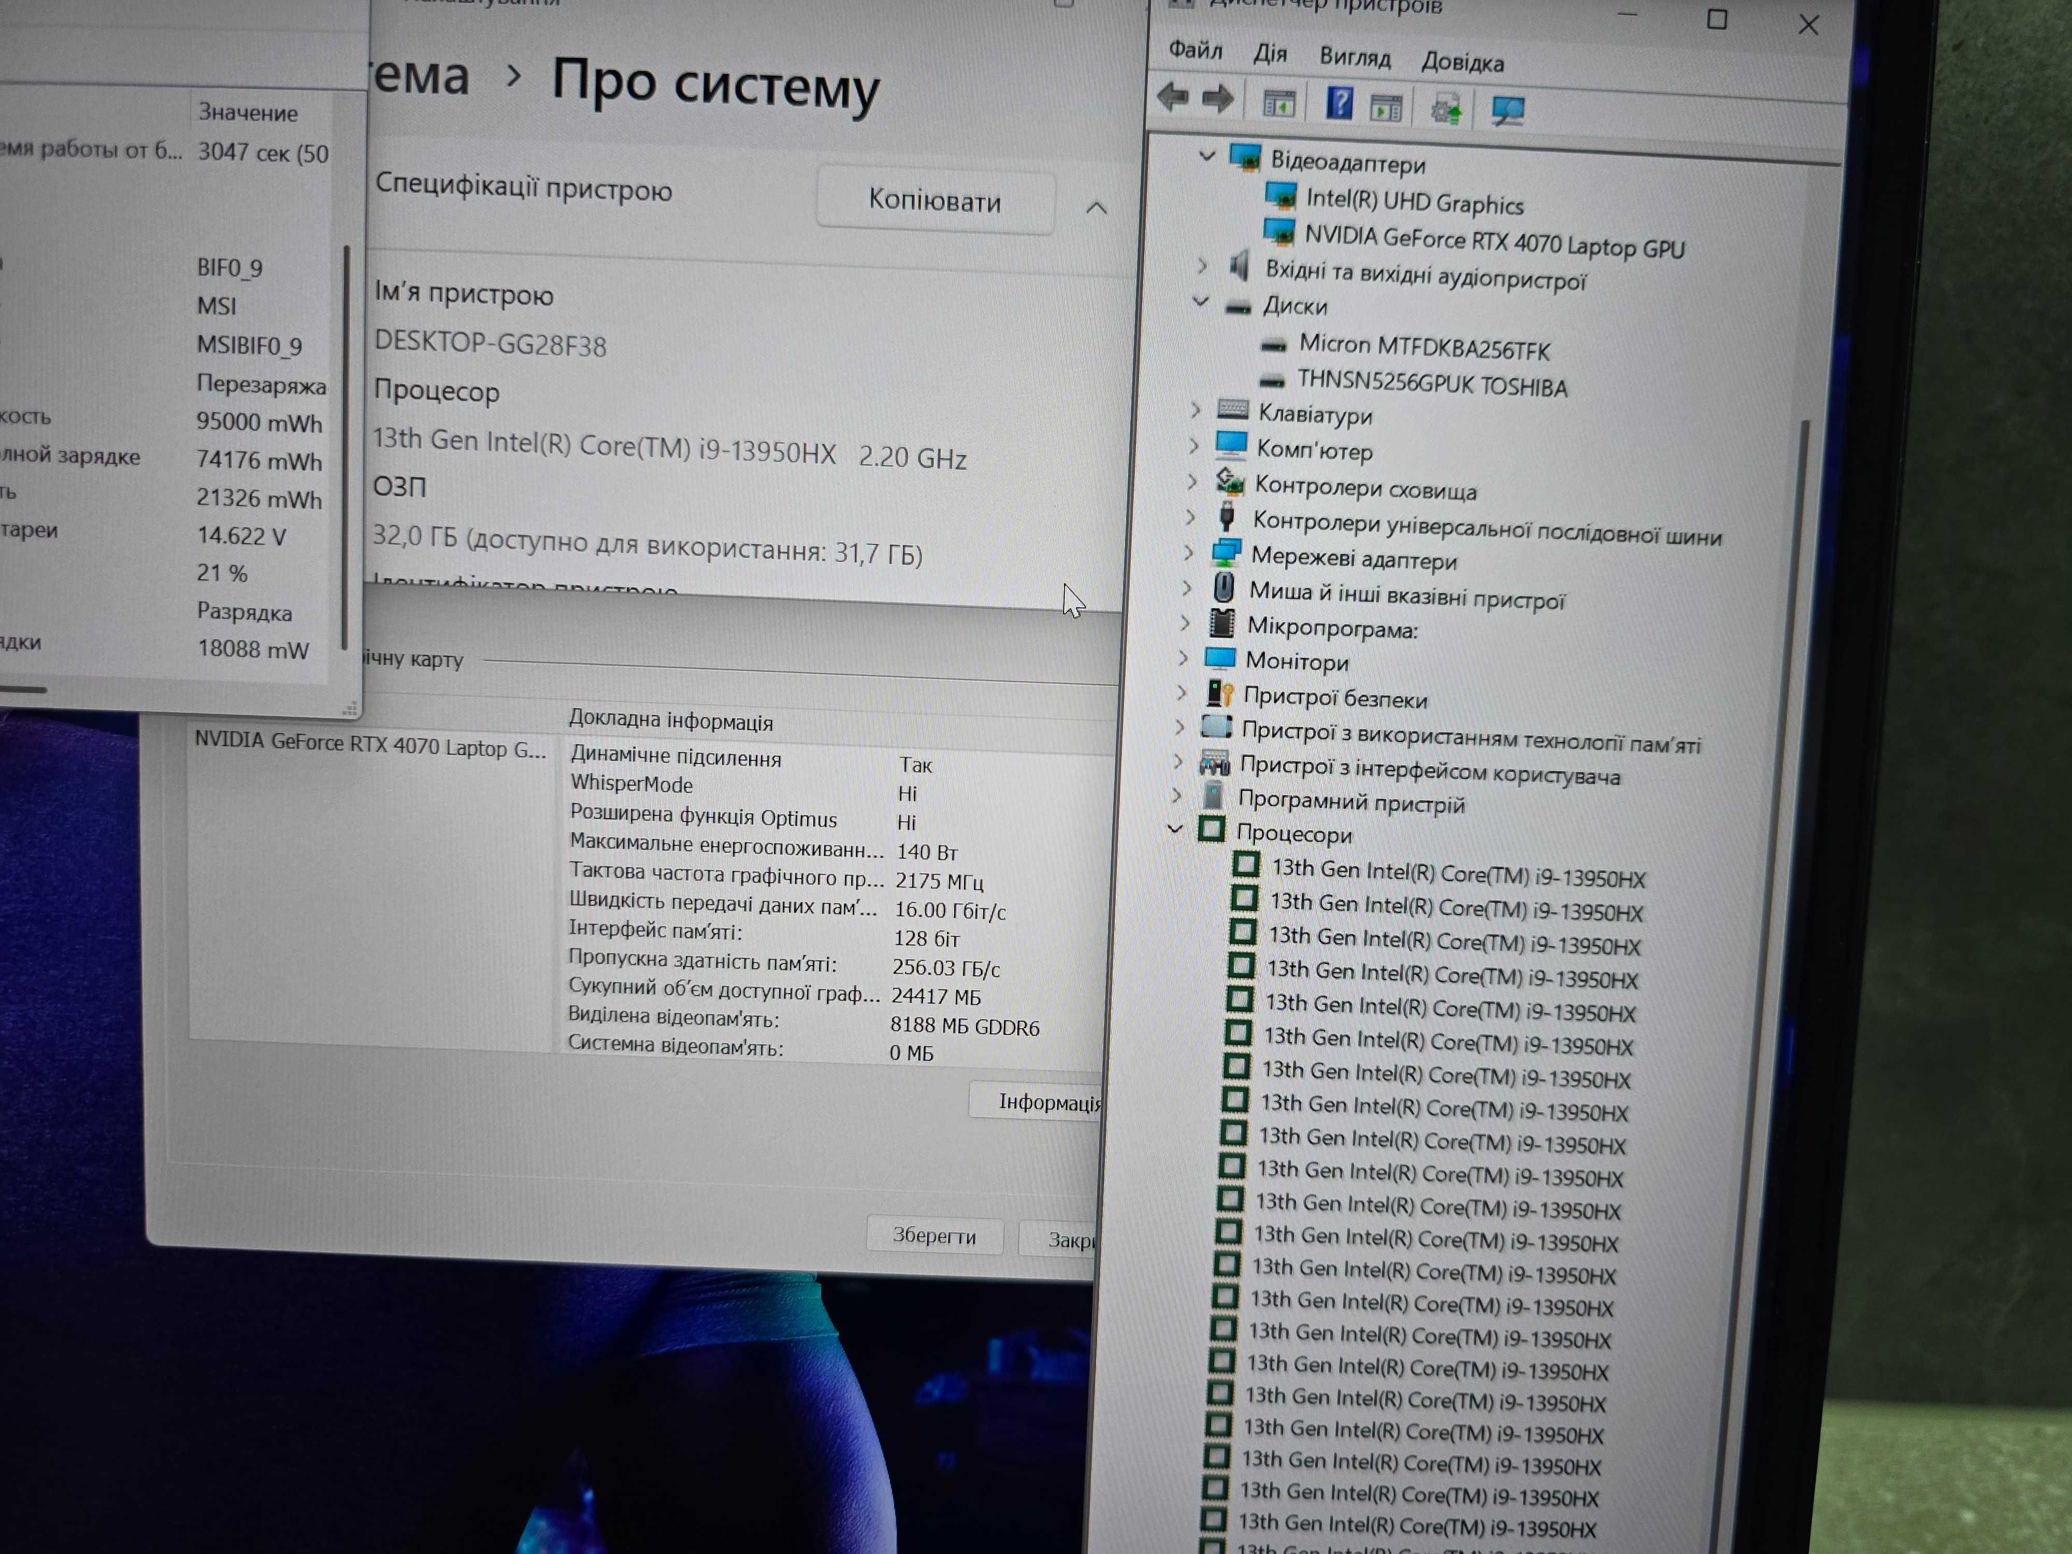The image size is (2072, 1554).
Task: Select Micron MTFDKBA256TFK disk entry
Action: click(x=1424, y=348)
